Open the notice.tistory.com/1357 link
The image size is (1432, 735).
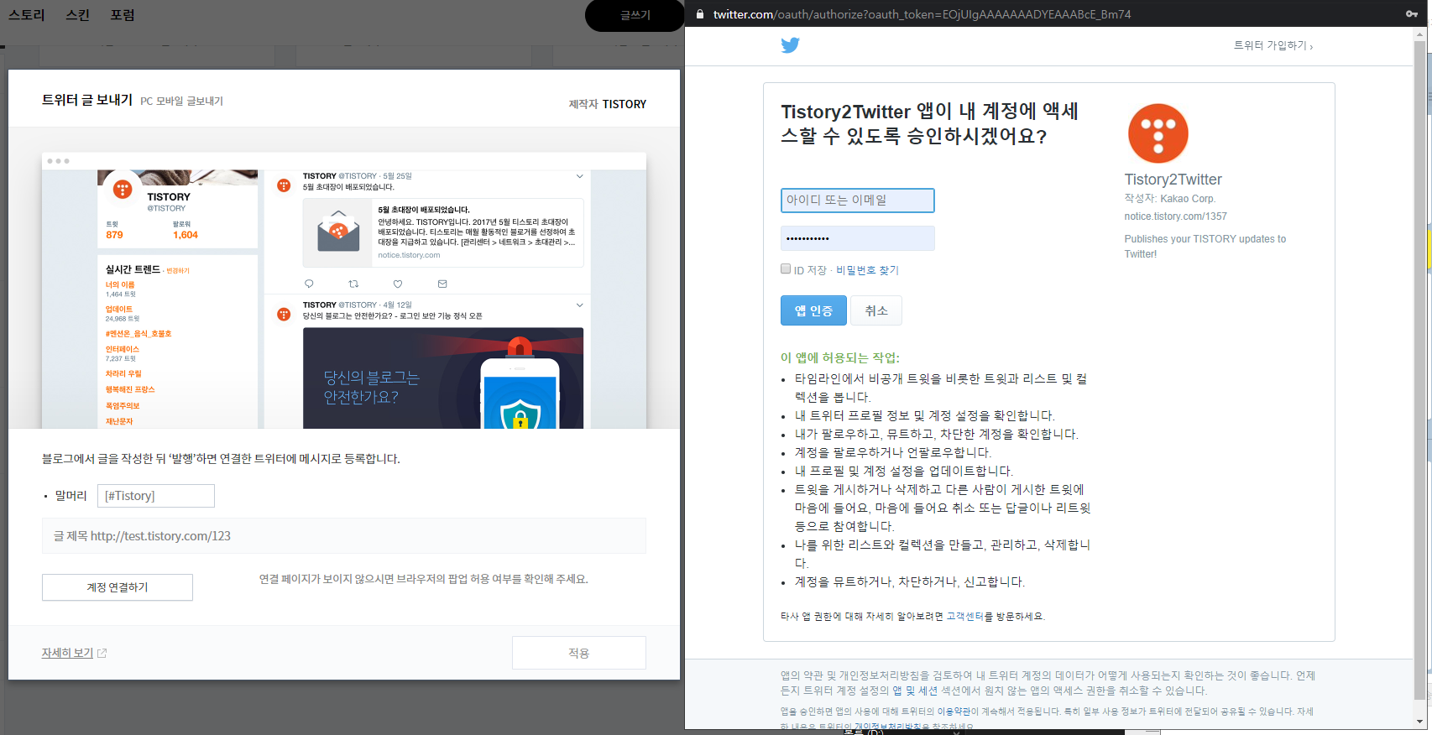coord(1175,216)
